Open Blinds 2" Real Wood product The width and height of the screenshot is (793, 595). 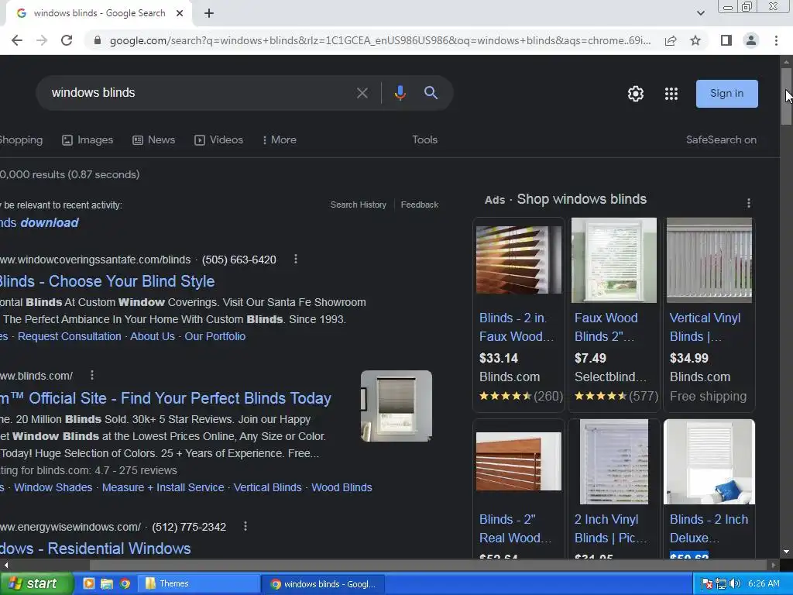515,528
